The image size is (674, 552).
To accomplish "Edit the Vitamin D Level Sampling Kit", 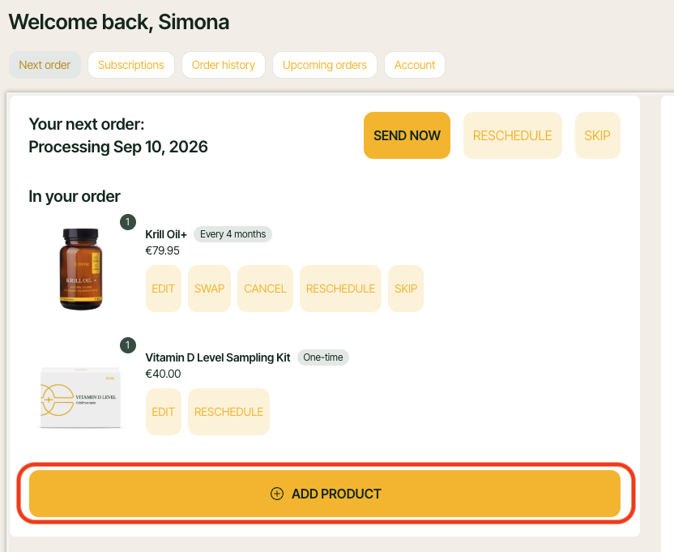I will [164, 412].
